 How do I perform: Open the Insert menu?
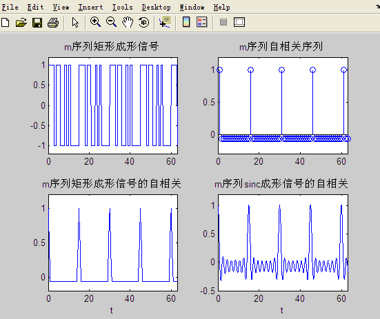click(x=90, y=8)
